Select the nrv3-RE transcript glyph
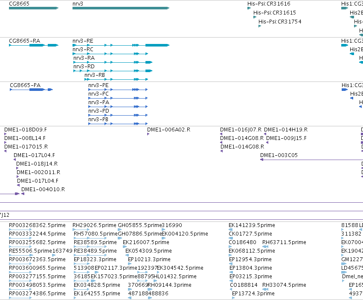Image resolution: width=363 pixels, height=300 pixels. (121, 45)
